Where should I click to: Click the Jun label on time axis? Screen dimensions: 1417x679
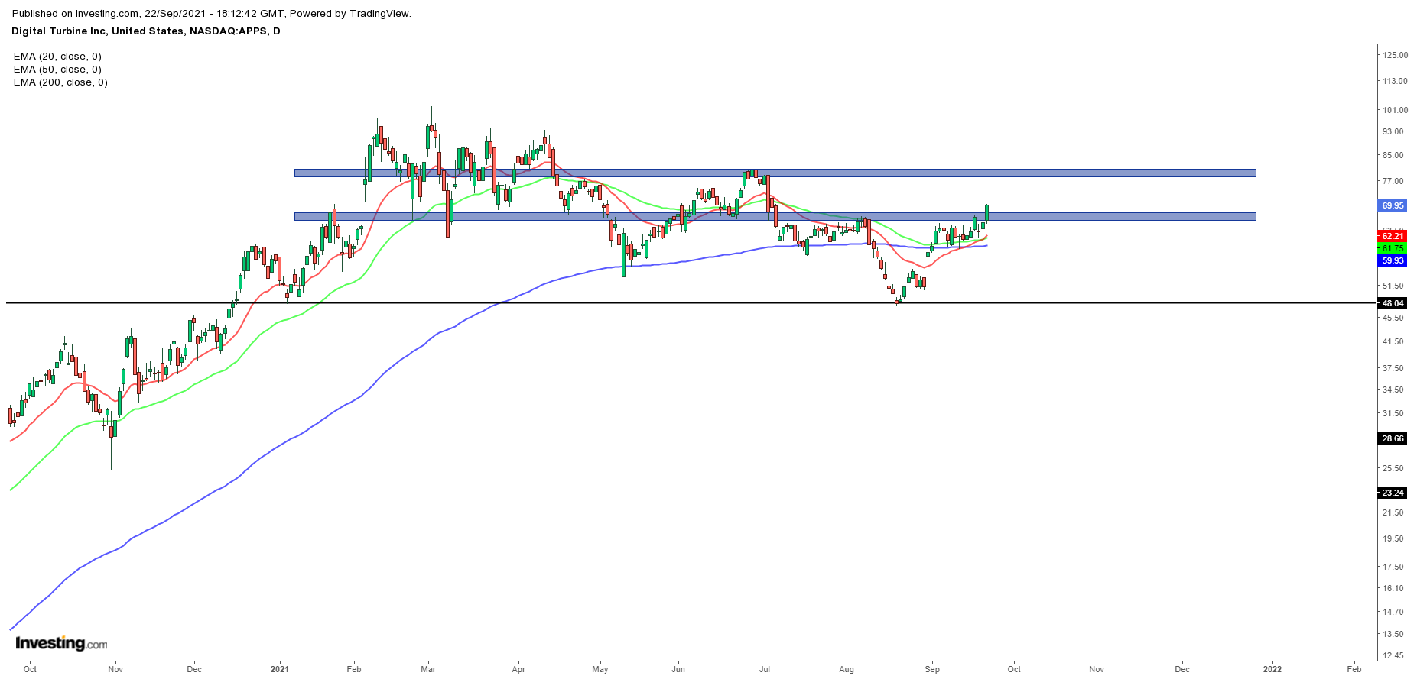pyautogui.click(x=678, y=669)
